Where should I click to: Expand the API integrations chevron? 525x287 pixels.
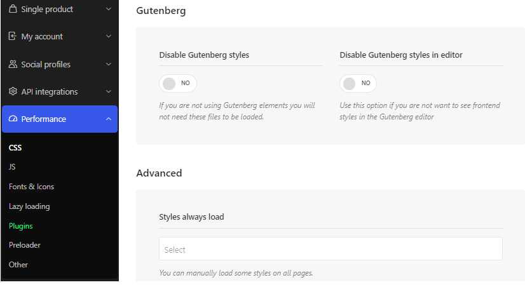[109, 91]
